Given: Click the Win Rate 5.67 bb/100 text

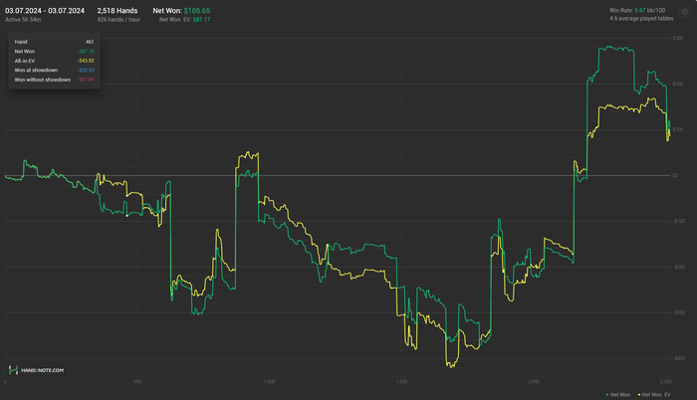Looking at the screenshot, I should click(637, 10).
